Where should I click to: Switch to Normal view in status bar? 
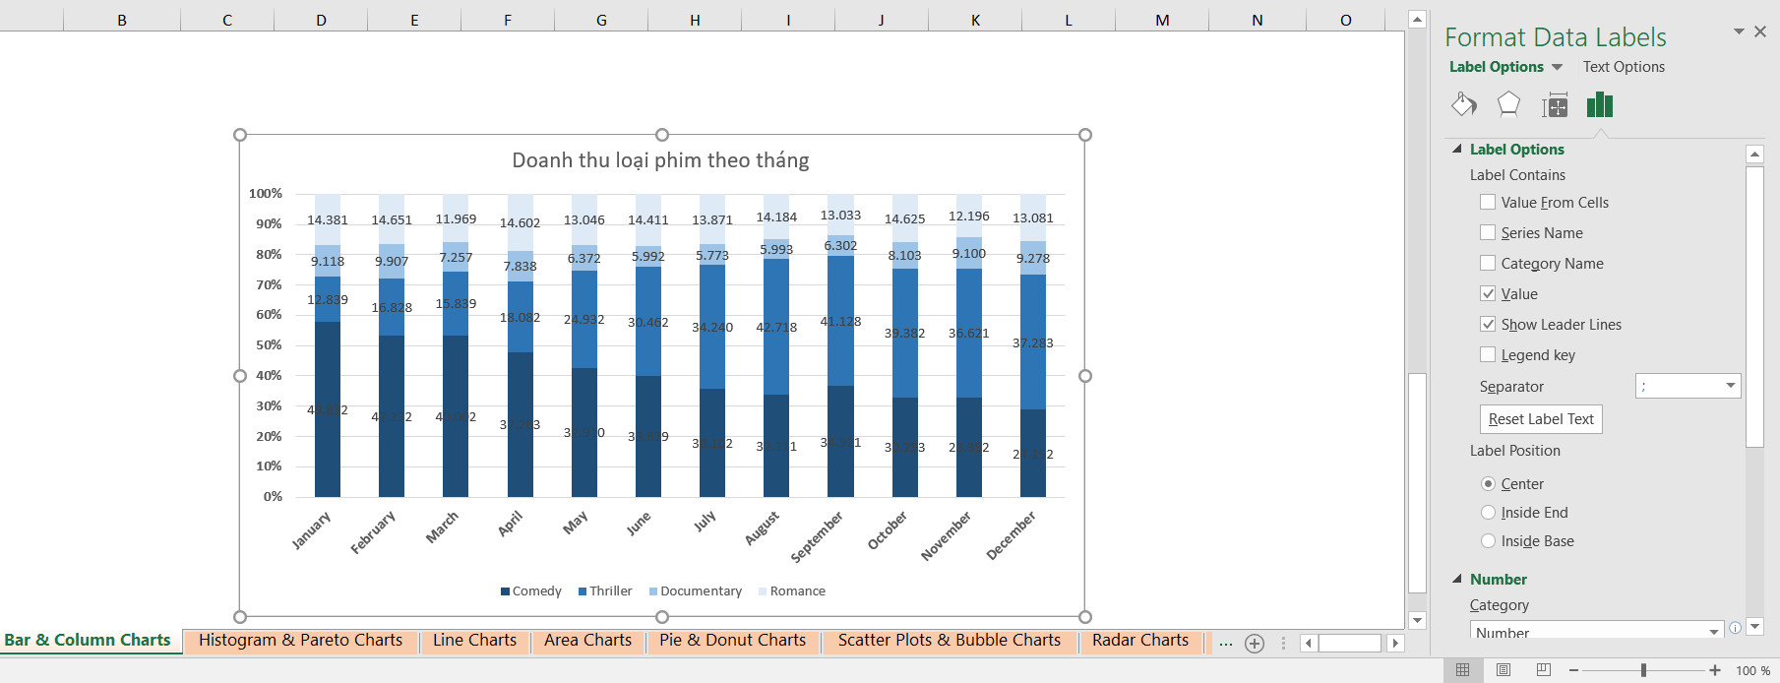(1463, 670)
